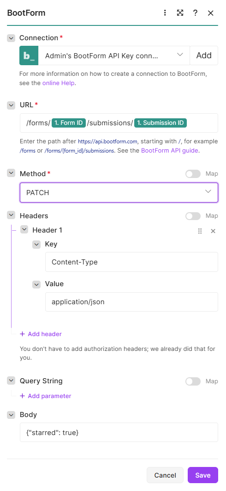Screen dimensions: 226x491
Task: Open the three-dot more options menu
Action: pyautogui.click(x=165, y=13)
